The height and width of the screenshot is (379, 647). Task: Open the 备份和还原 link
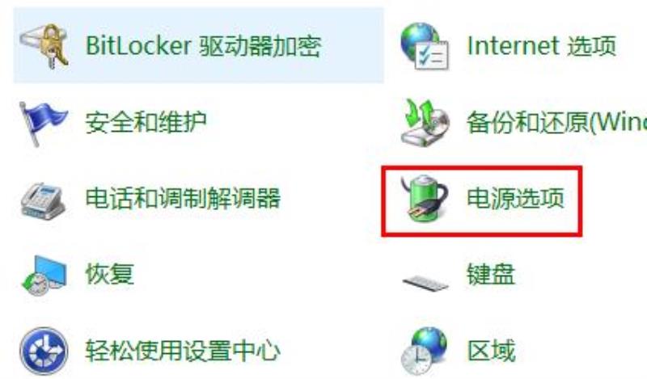click(x=556, y=122)
